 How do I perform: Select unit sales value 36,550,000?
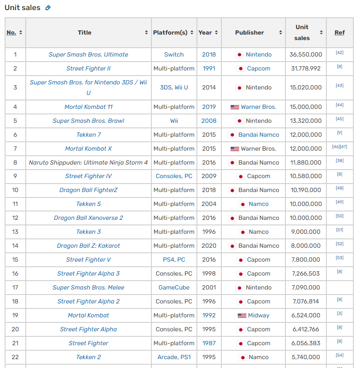[x=306, y=54]
